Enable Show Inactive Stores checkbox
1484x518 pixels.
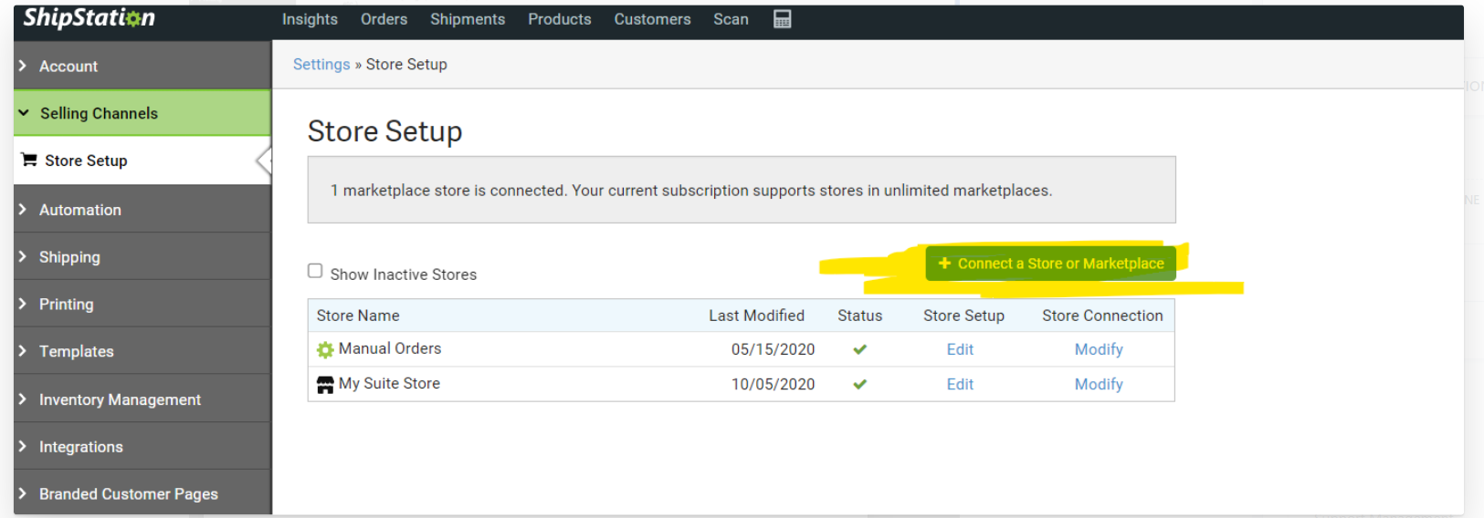click(x=315, y=271)
